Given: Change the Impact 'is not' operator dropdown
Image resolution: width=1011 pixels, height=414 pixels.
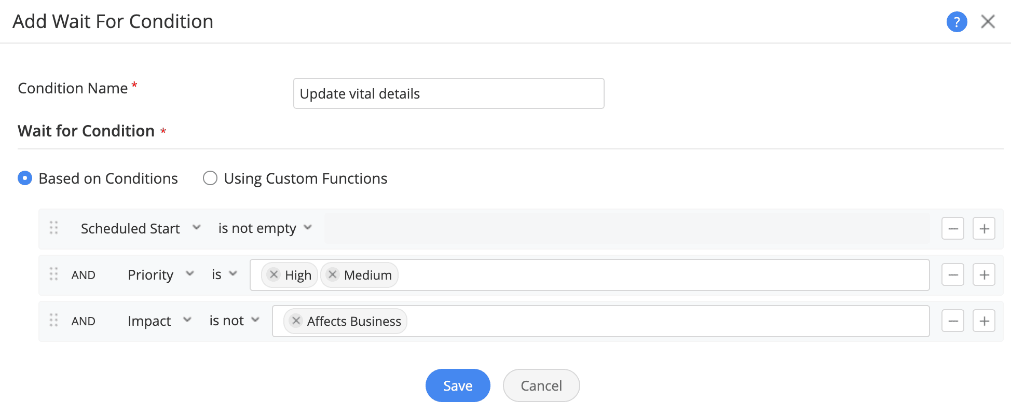Looking at the screenshot, I should 234,321.
